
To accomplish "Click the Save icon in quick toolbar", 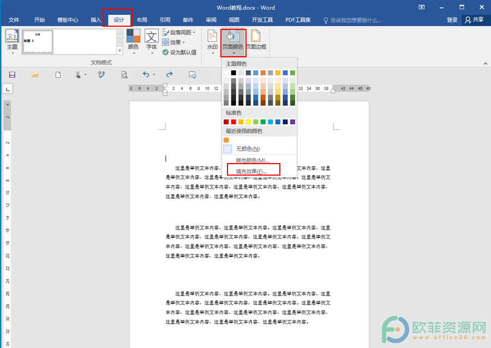I will point(12,75).
